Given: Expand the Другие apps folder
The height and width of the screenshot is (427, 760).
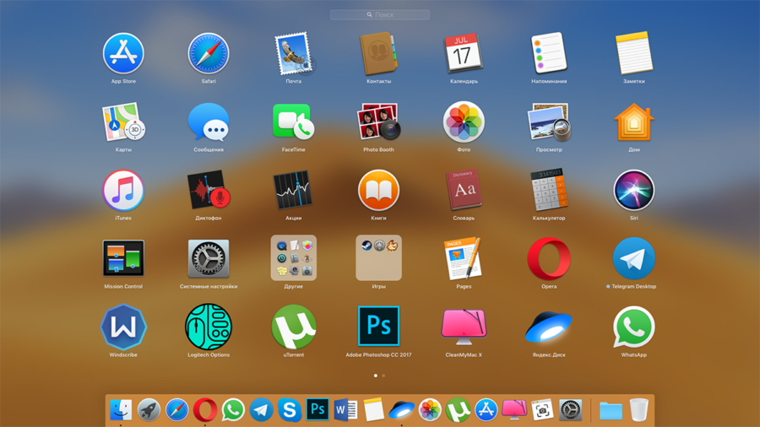Looking at the screenshot, I should (293, 258).
